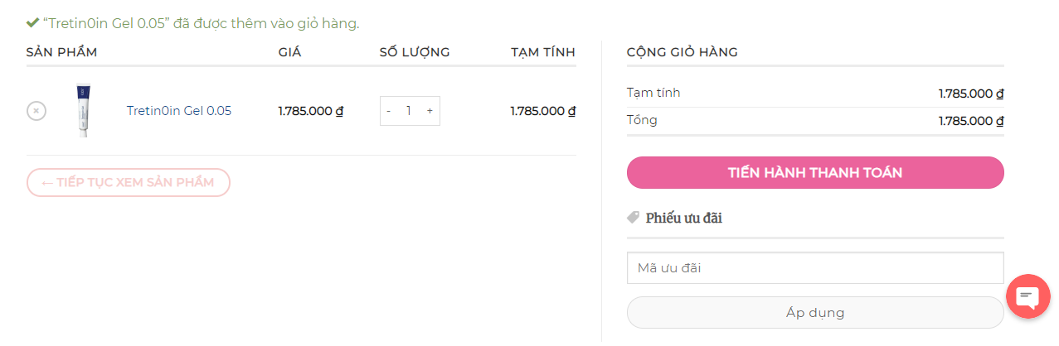1059x346 pixels.
Task: Proceed with Tiến hành thanh toán button
Action: point(815,172)
